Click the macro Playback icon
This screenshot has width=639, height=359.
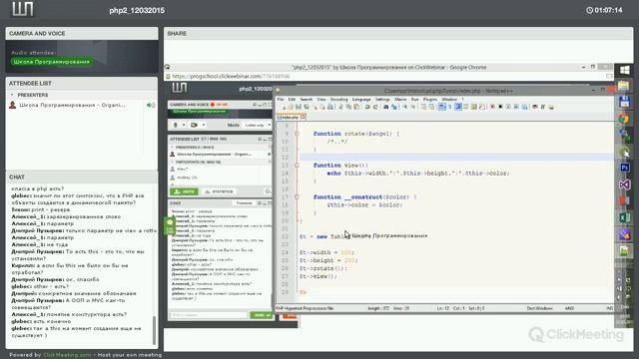(508, 107)
